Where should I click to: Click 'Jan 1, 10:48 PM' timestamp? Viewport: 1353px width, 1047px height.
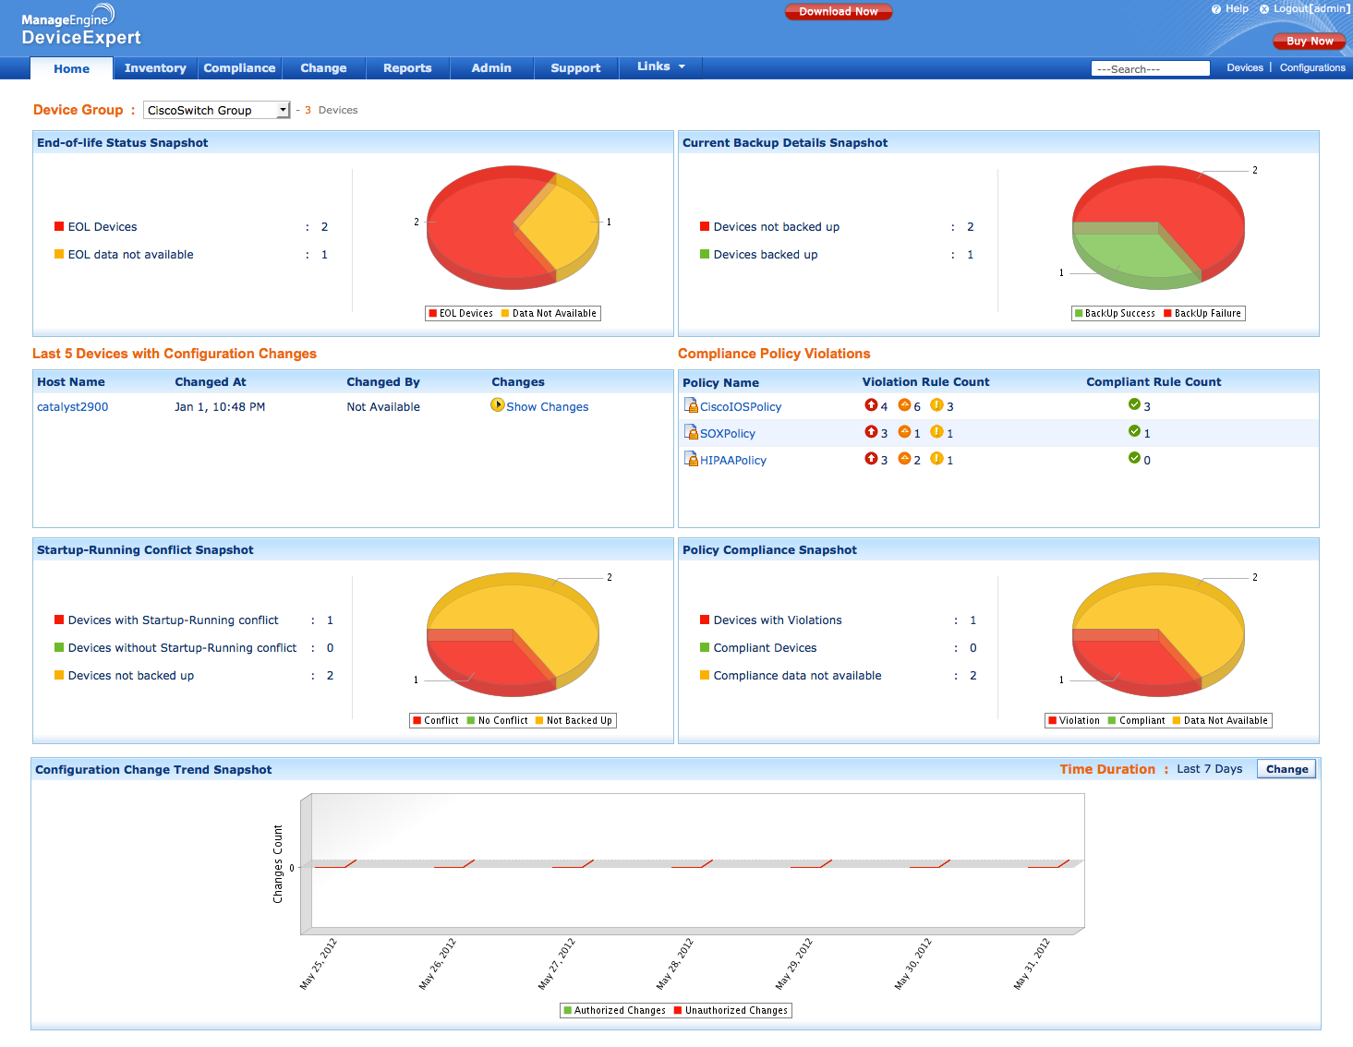pyautogui.click(x=220, y=407)
